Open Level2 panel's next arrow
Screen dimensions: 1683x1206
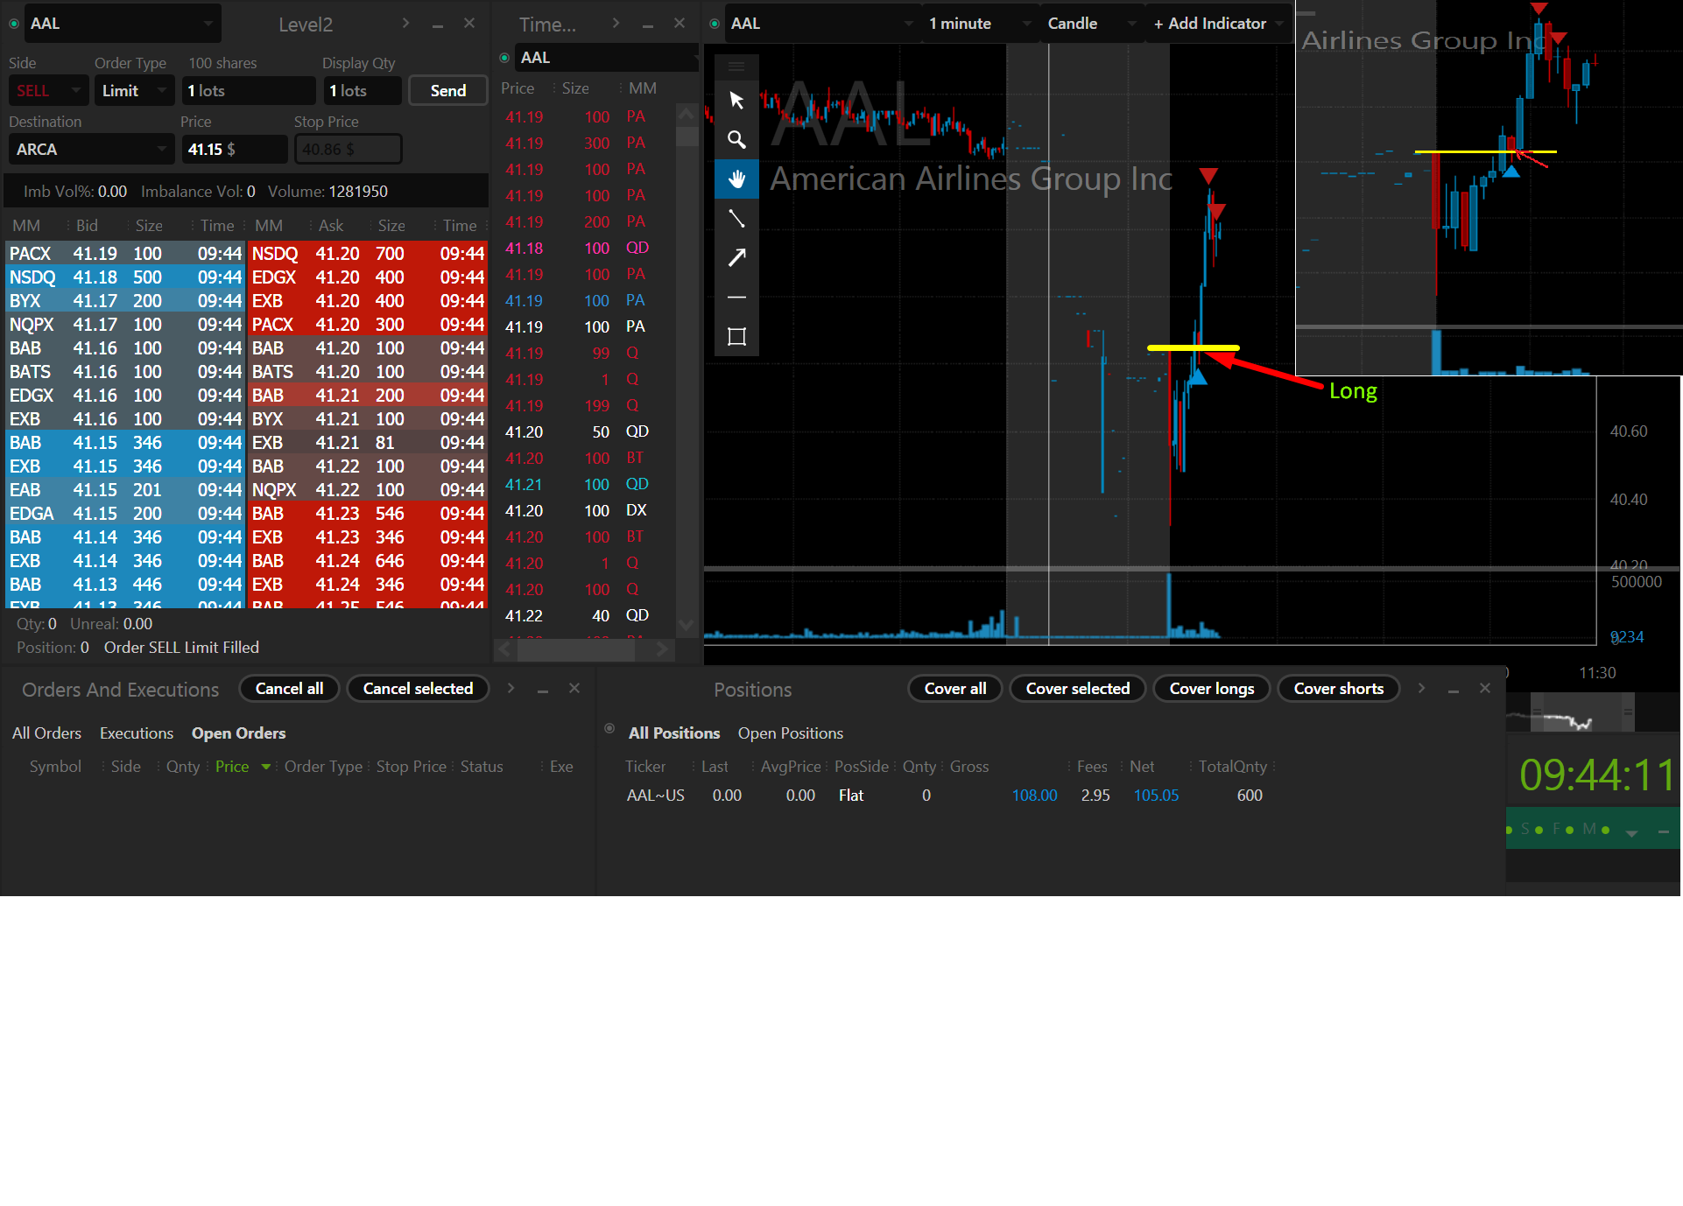tap(405, 23)
